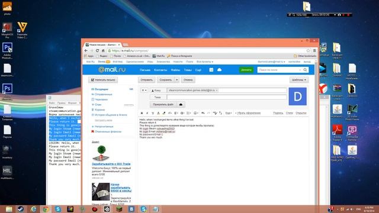Open Internet Explorer from the taskbar
The height and width of the screenshot is (213, 379).
33,209
